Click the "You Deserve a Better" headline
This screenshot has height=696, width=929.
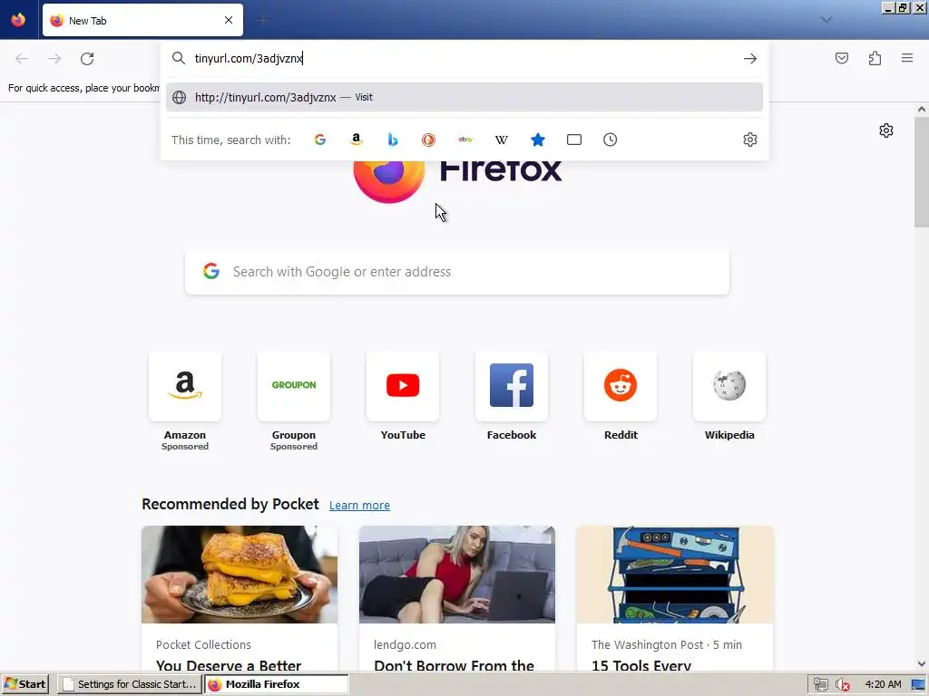tap(229, 665)
